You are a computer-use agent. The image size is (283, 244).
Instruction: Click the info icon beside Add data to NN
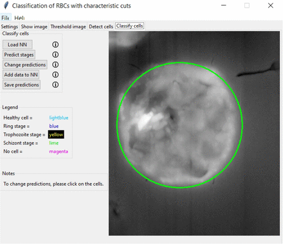(x=55, y=74)
